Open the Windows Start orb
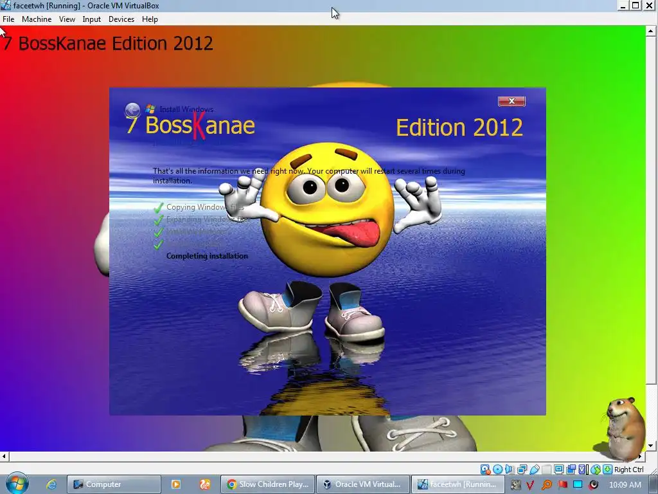The height and width of the screenshot is (494, 658). coord(17,484)
